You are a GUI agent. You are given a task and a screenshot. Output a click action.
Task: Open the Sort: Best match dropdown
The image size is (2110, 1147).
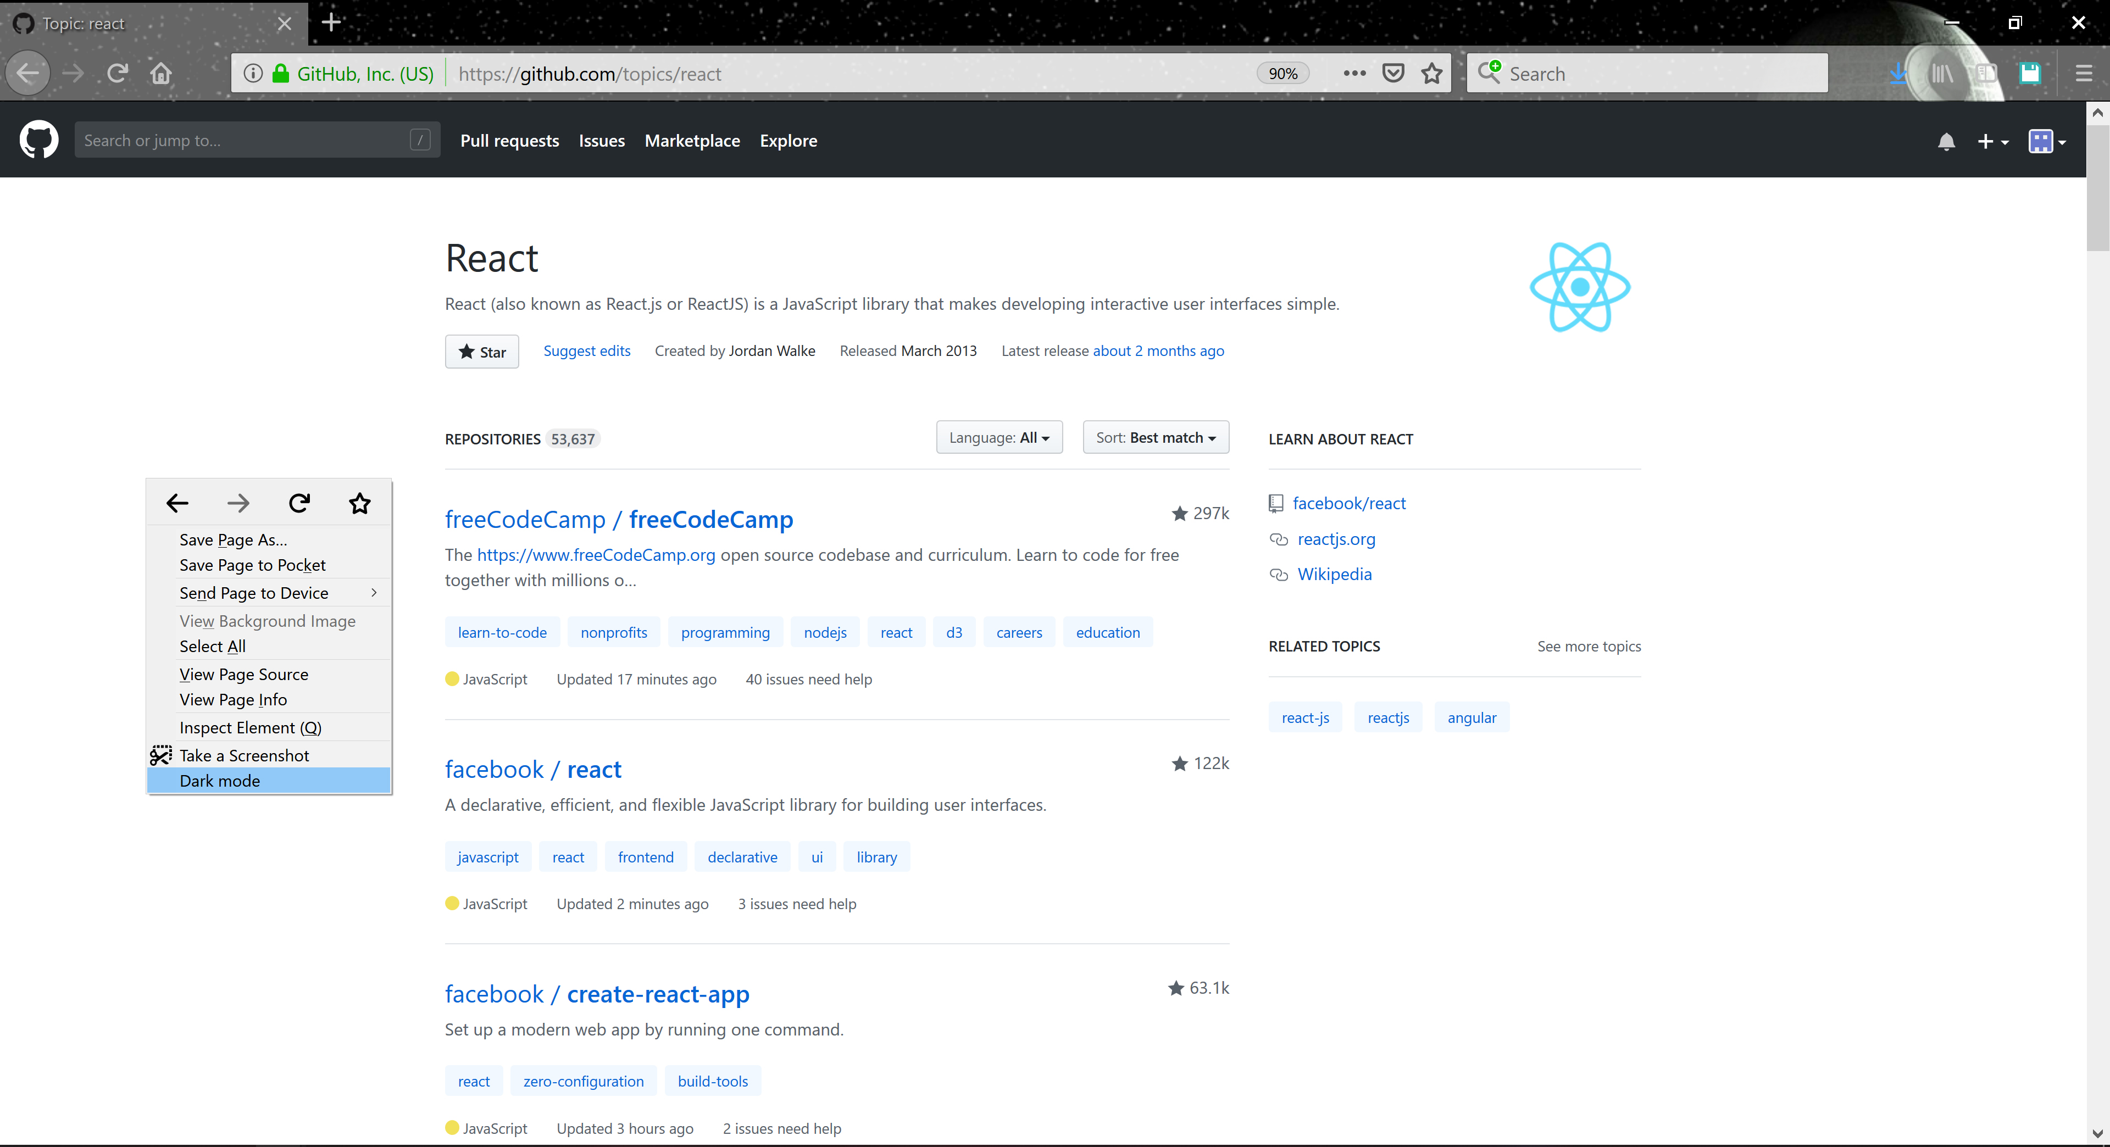(x=1155, y=437)
